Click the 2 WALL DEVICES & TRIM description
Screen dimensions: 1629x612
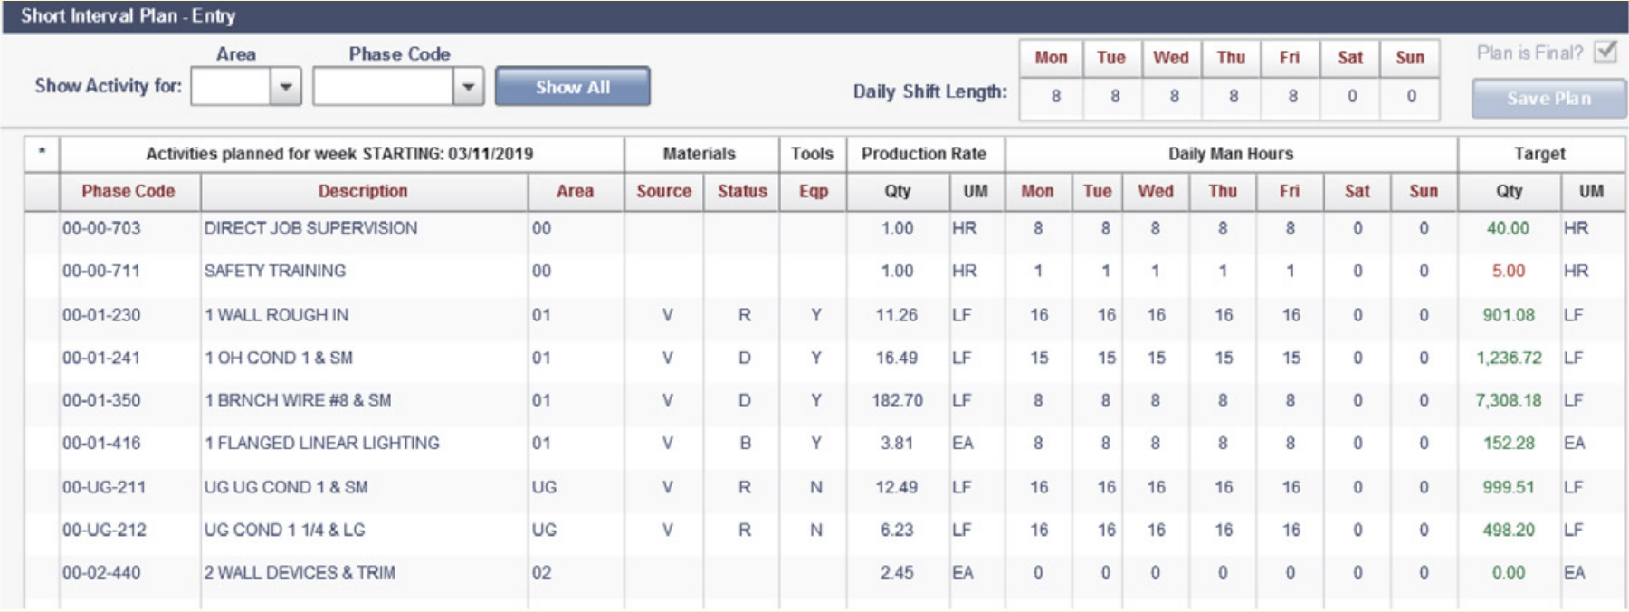click(300, 573)
